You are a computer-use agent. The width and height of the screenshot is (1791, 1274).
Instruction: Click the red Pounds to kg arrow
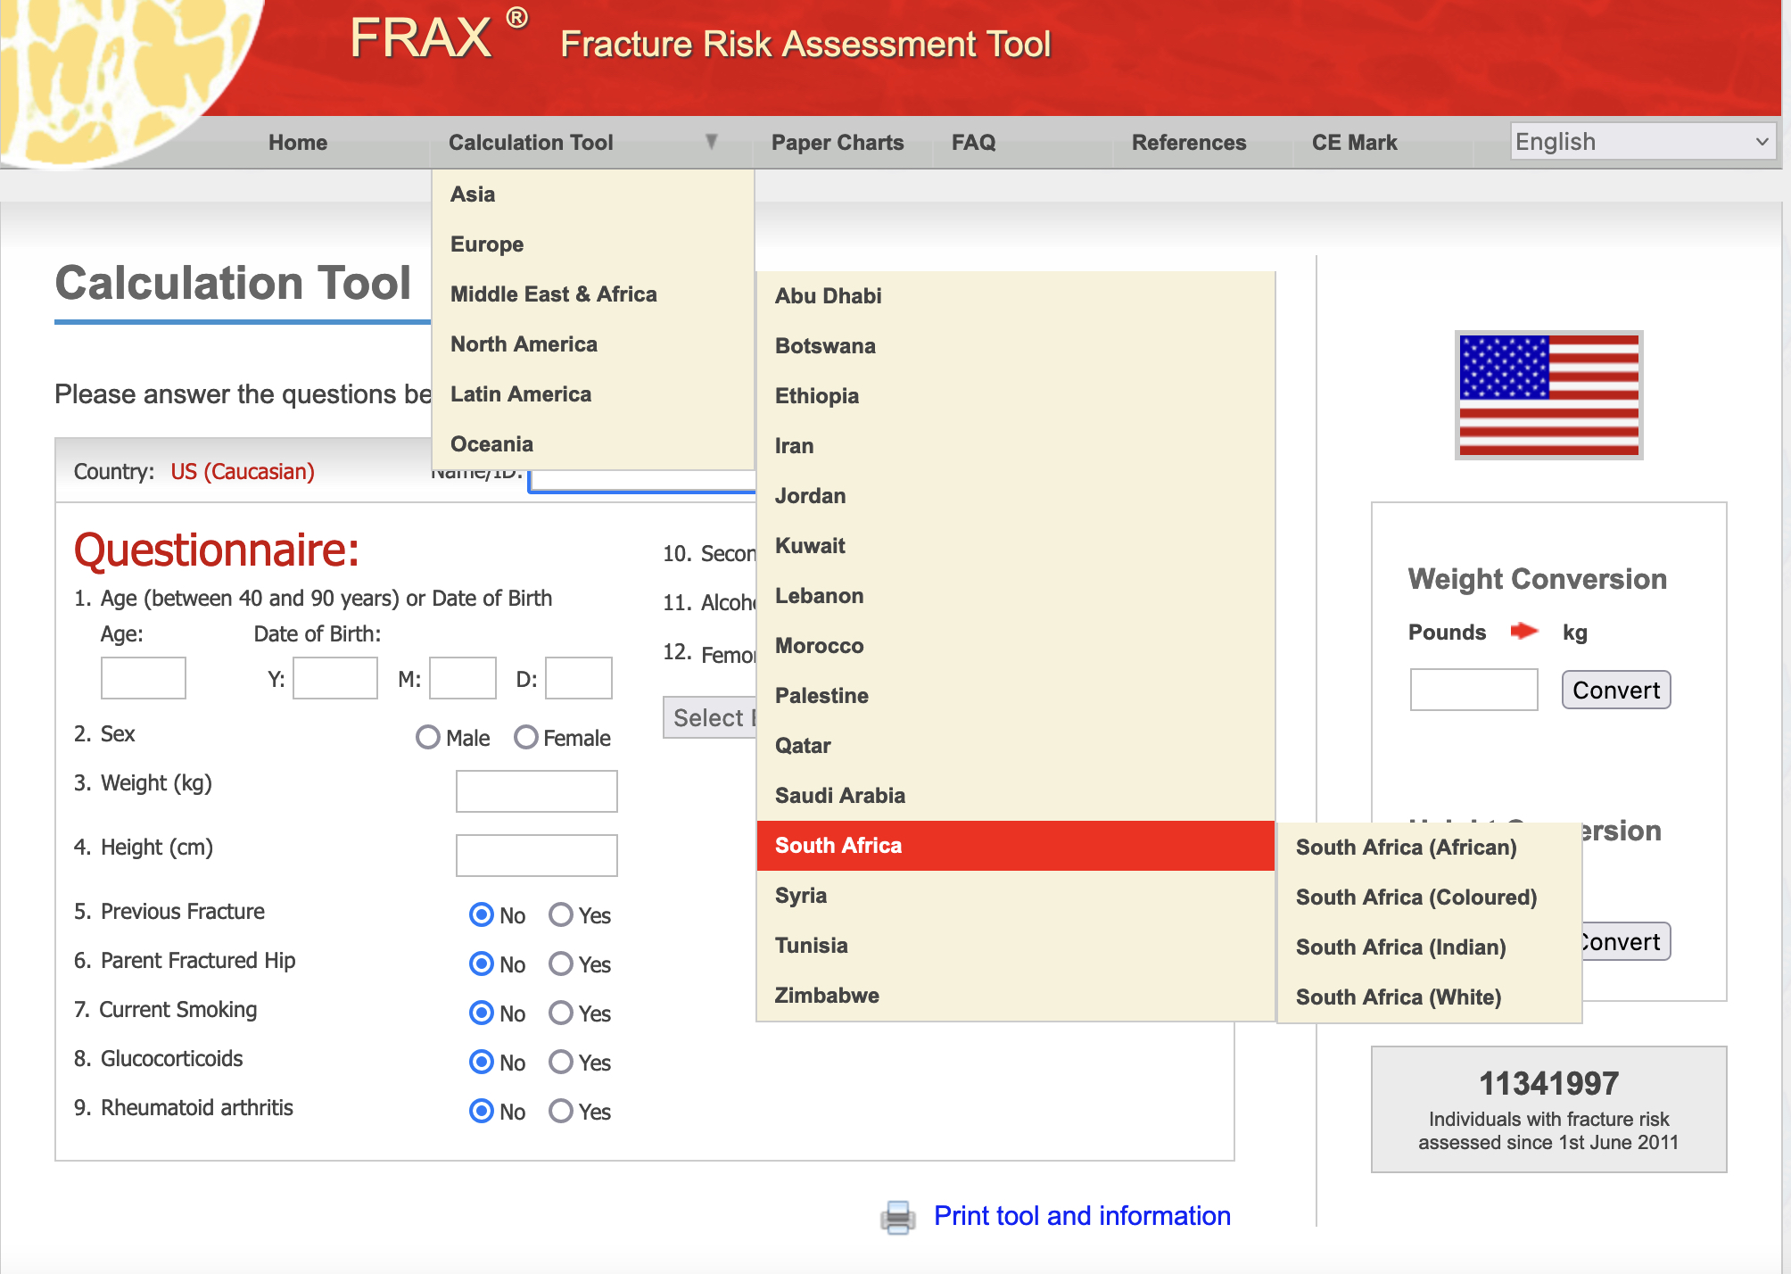click(1523, 632)
